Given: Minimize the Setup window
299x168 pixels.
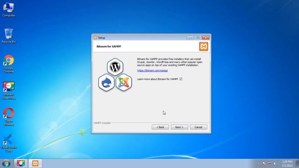Looking at the screenshot, I should [190, 38].
